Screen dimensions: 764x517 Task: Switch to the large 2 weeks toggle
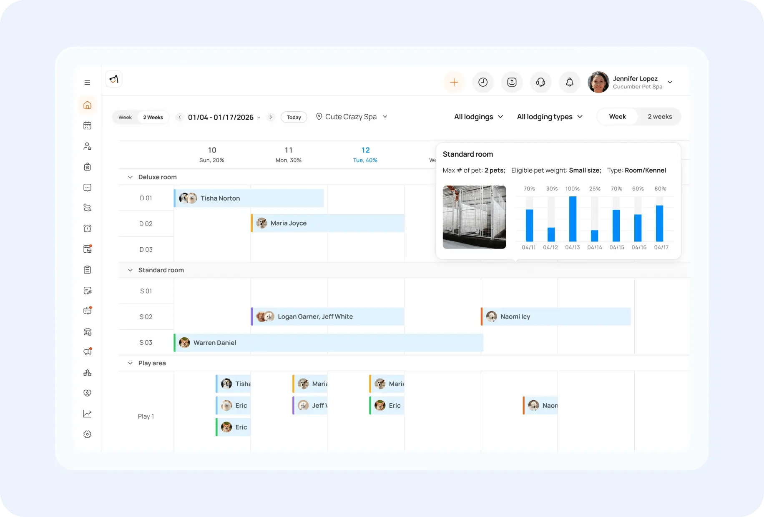[659, 117]
